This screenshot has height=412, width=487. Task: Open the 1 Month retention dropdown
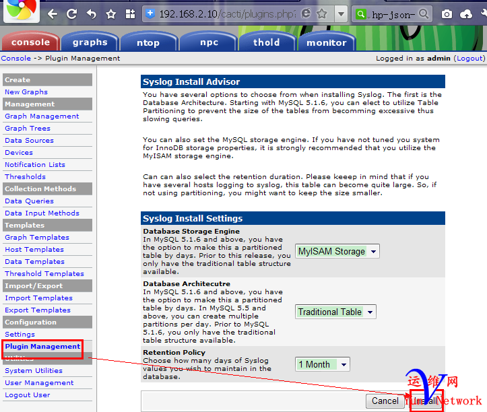pos(323,364)
